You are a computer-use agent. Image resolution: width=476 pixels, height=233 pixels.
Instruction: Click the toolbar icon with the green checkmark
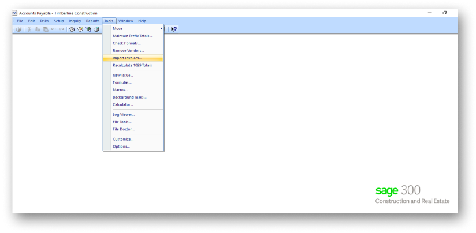coord(88,29)
